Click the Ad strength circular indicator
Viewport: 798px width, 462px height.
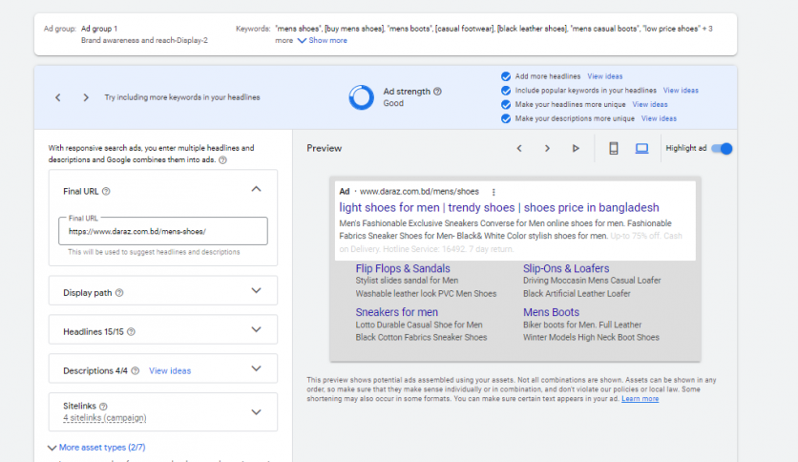[x=362, y=97]
